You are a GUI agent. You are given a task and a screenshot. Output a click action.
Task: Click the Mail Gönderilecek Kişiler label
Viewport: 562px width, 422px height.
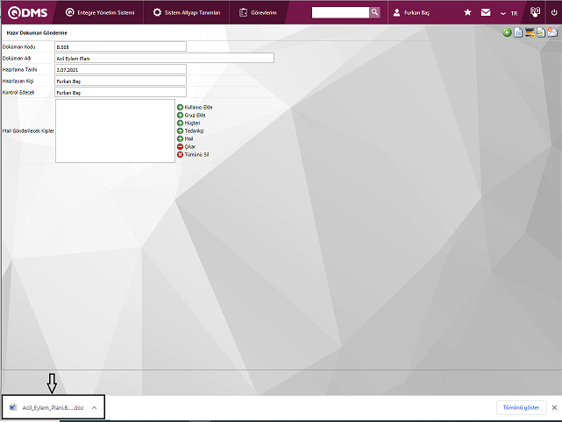point(28,131)
